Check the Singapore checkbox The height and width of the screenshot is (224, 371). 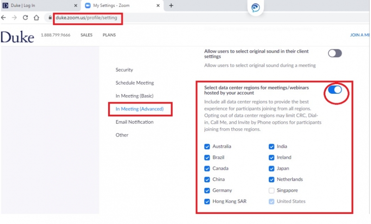272,190
